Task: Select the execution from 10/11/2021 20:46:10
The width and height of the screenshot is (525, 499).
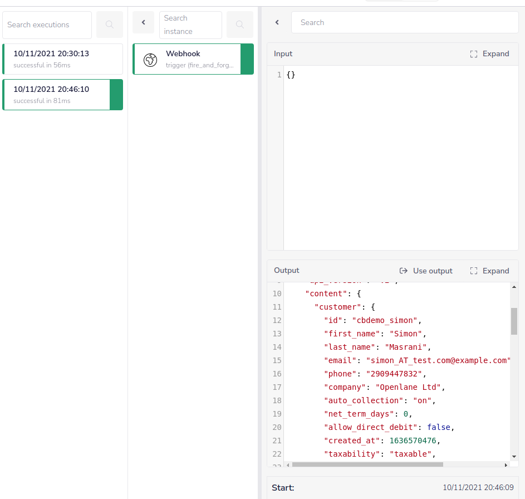Action: tap(62, 94)
